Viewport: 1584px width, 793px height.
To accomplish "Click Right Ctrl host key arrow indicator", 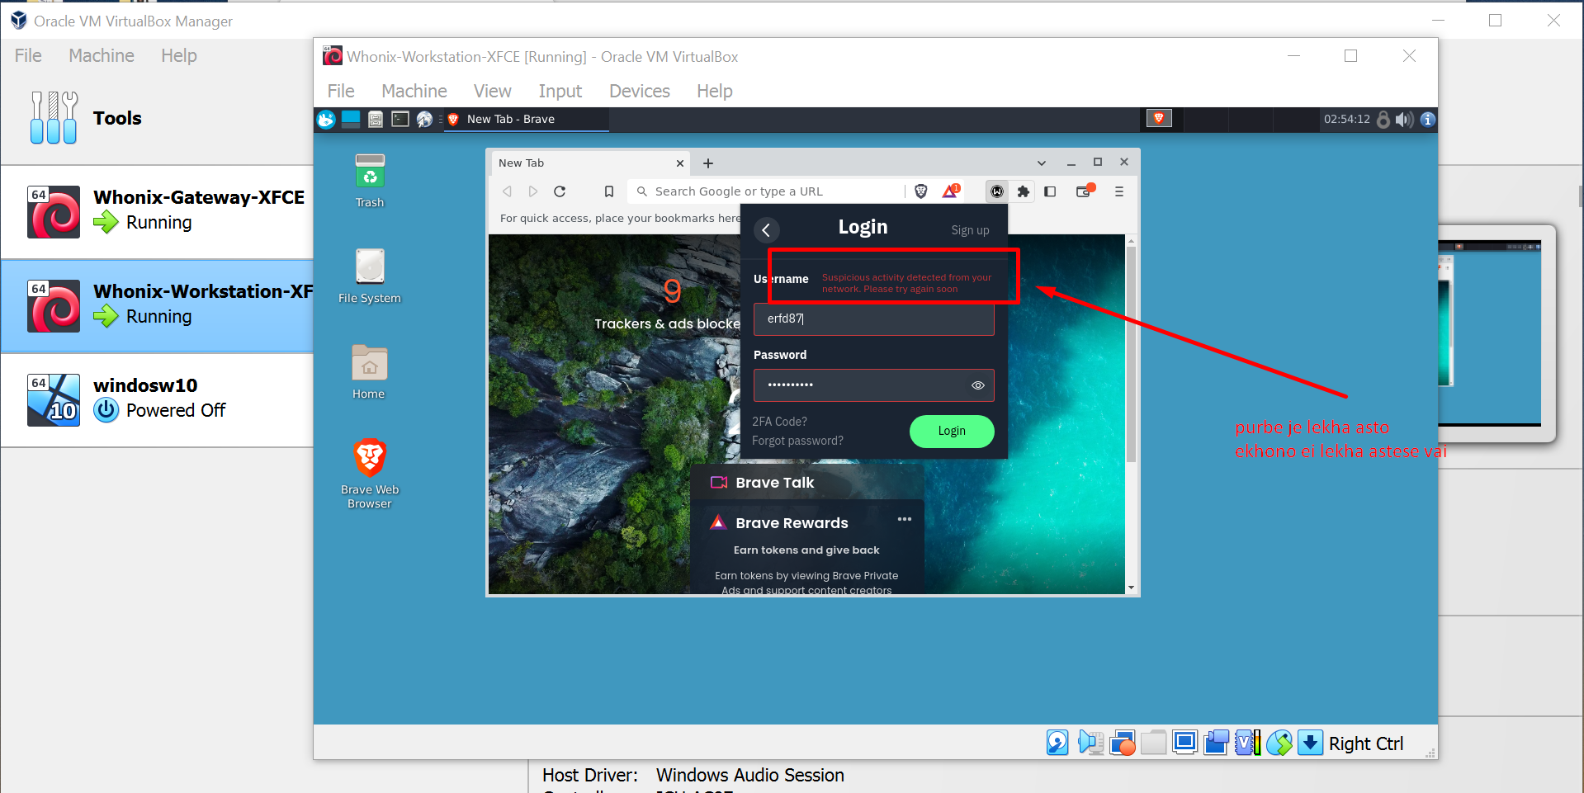I will pyautogui.click(x=1310, y=743).
